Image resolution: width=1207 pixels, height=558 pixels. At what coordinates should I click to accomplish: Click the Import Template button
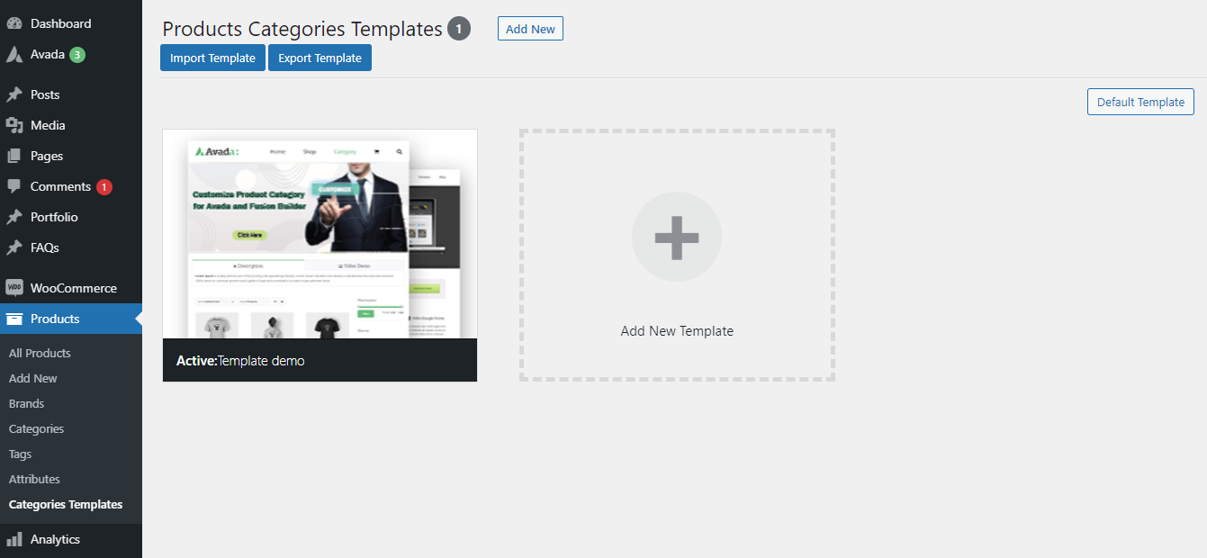tap(213, 58)
